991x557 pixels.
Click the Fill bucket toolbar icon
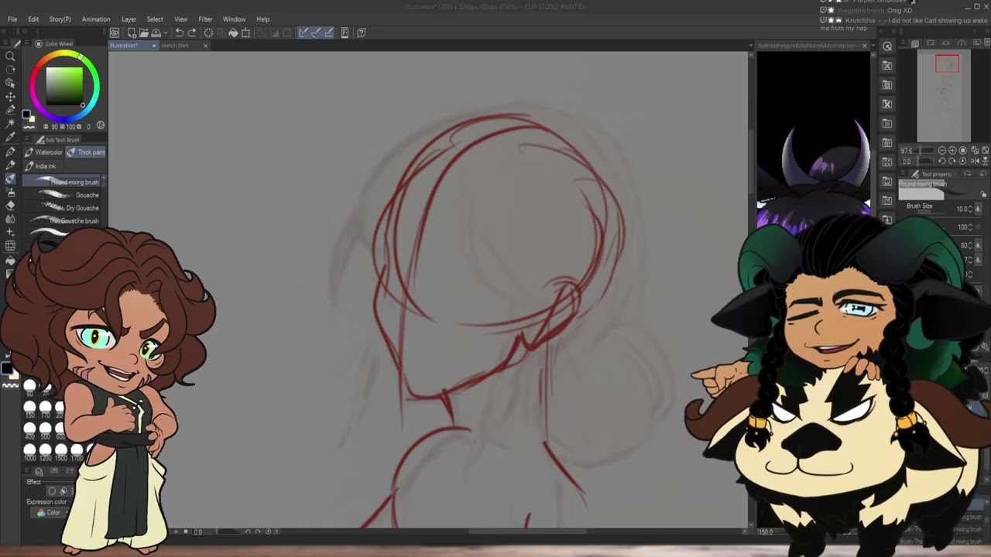(233, 32)
